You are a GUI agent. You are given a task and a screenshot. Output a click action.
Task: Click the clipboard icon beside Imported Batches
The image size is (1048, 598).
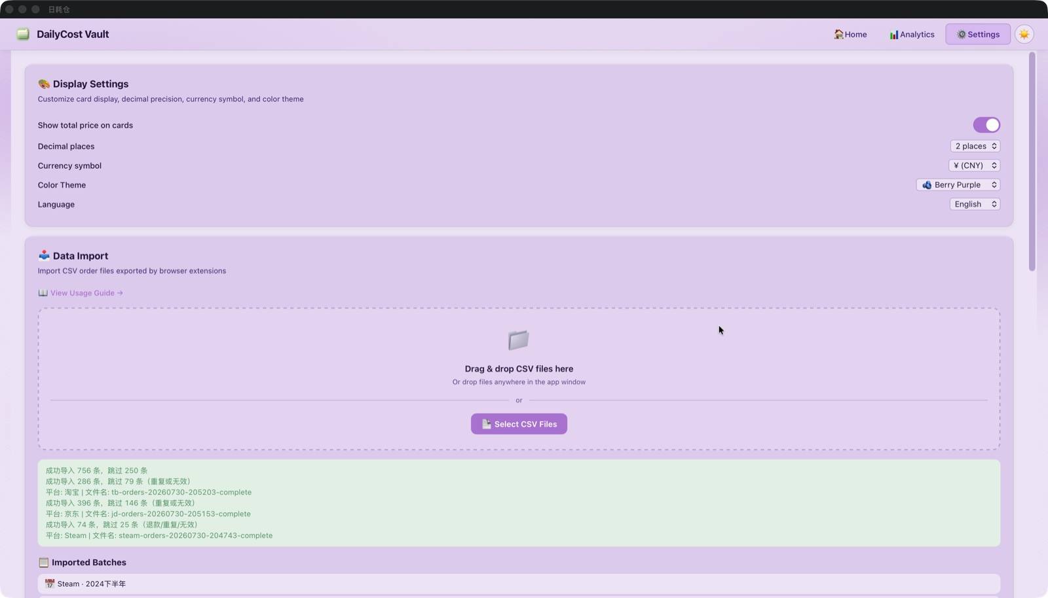pyautogui.click(x=43, y=562)
